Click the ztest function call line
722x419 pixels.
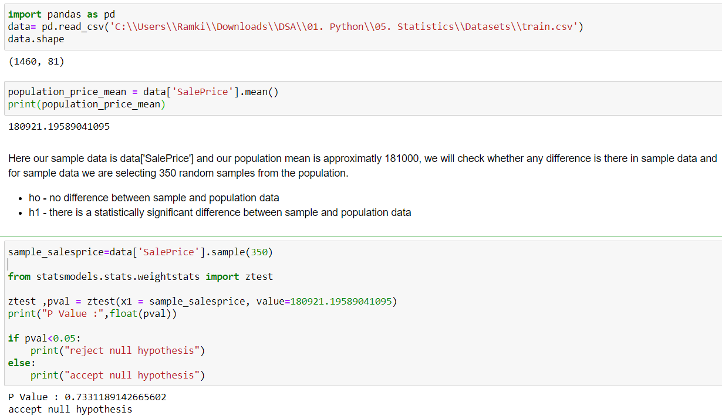point(203,302)
